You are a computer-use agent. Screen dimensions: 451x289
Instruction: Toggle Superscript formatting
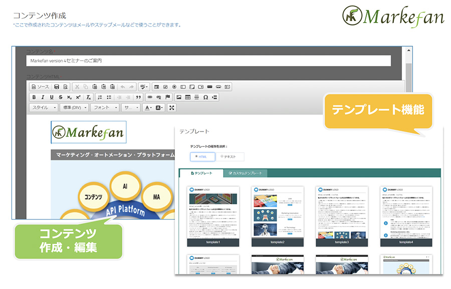tap(78, 97)
